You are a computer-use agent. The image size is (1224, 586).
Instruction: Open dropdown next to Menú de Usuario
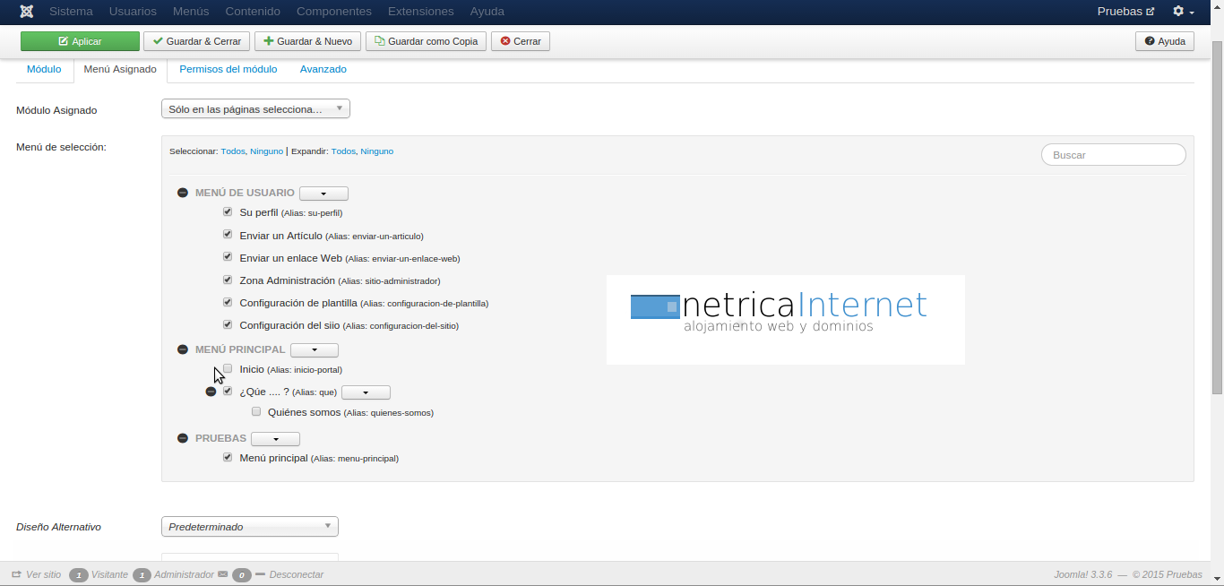click(x=323, y=194)
